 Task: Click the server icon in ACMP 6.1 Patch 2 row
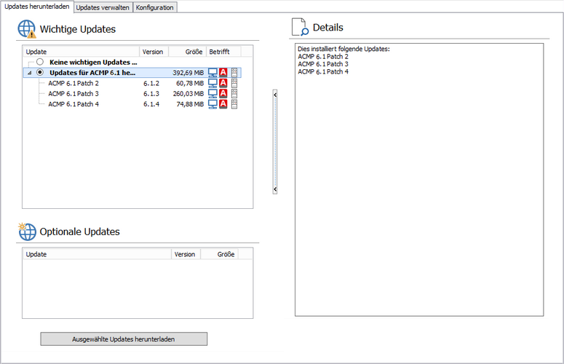(234, 83)
